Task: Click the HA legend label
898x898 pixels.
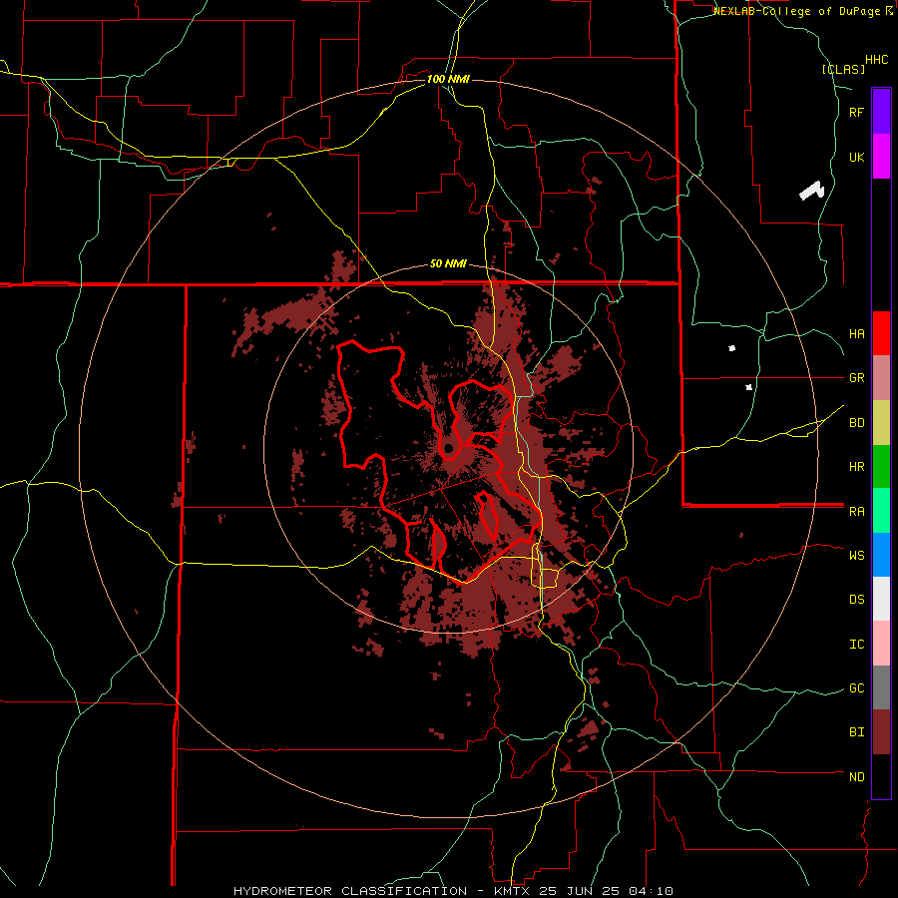Action: click(x=856, y=333)
